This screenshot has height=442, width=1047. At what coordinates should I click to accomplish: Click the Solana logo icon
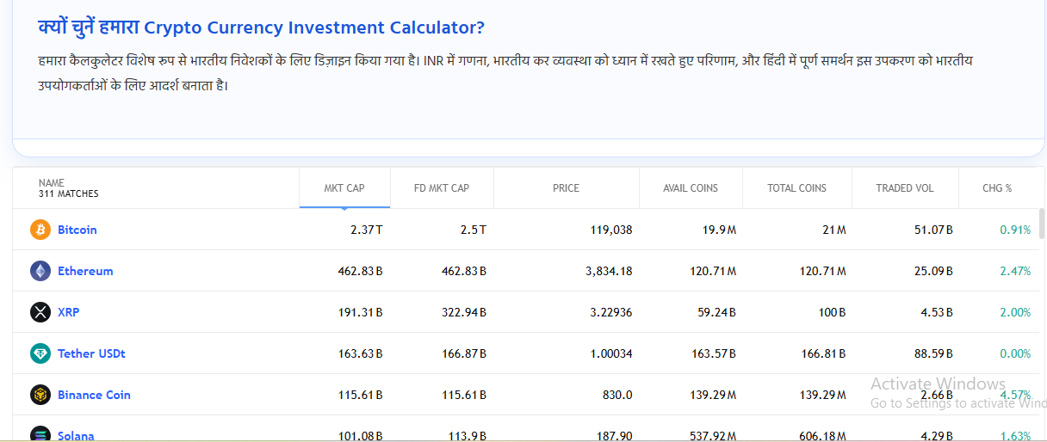pyautogui.click(x=40, y=434)
